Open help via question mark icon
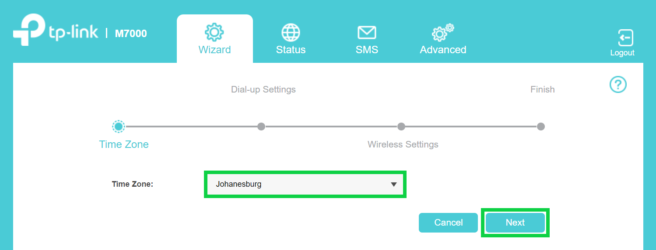Screen dimensions: 656x250 tap(618, 85)
